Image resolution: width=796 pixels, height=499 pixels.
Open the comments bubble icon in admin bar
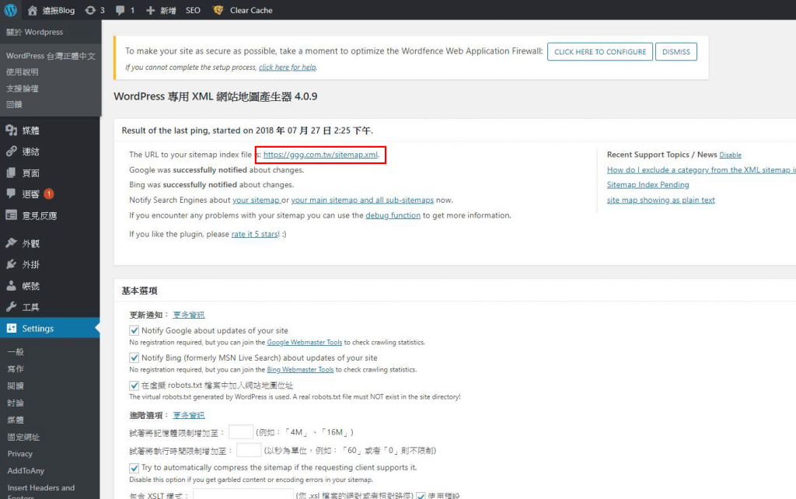coord(120,10)
